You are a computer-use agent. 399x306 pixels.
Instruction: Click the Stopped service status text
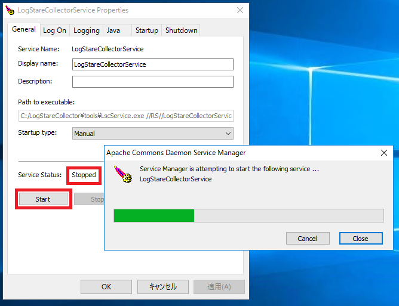click(84, 175)
